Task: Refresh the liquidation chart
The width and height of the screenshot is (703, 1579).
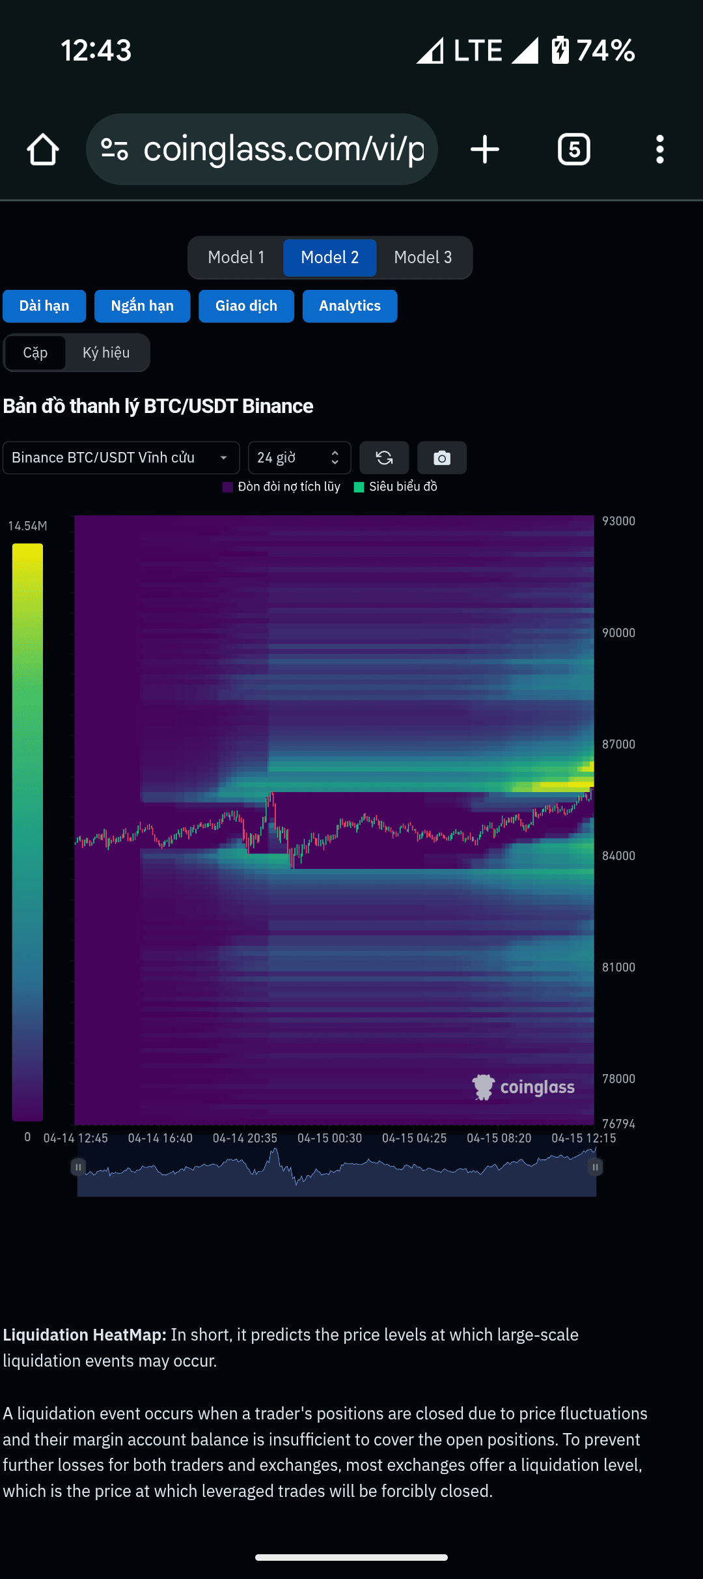Action: point(384,458)
